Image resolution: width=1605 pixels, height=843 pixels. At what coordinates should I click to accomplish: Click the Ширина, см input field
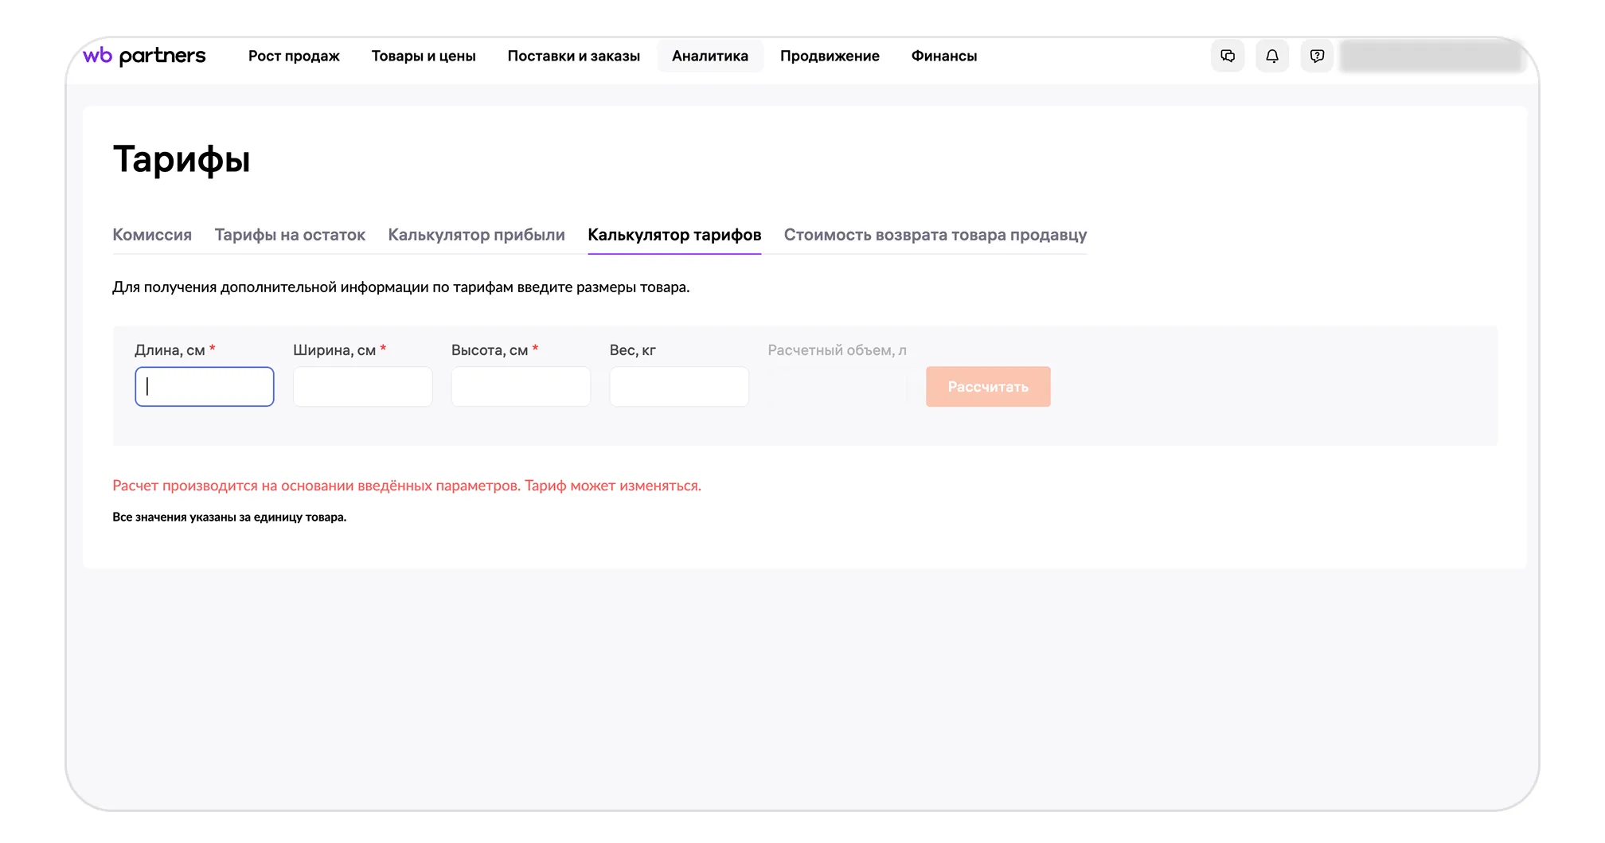point(362,387)
